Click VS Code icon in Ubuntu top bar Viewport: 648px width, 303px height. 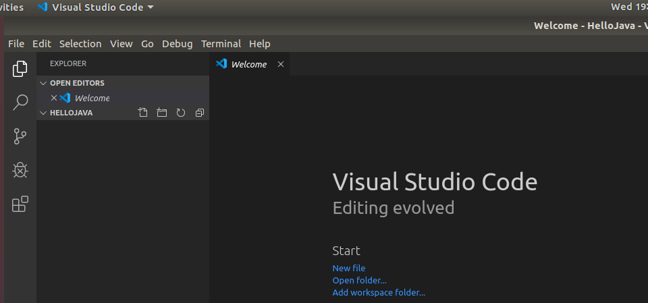tap(42, 7)
